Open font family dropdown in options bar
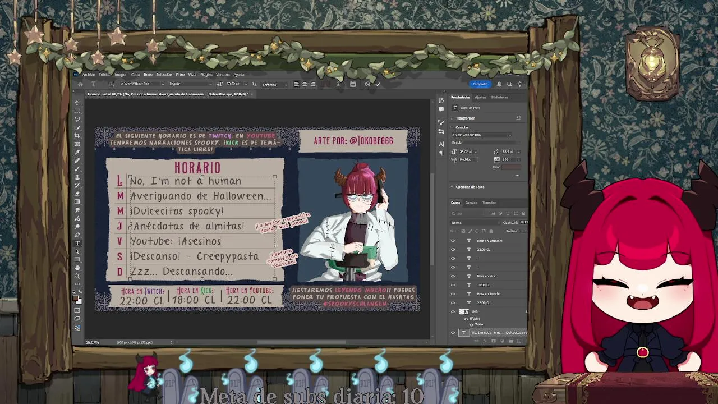This screenshot has width=718, height=404. (163, 84)
